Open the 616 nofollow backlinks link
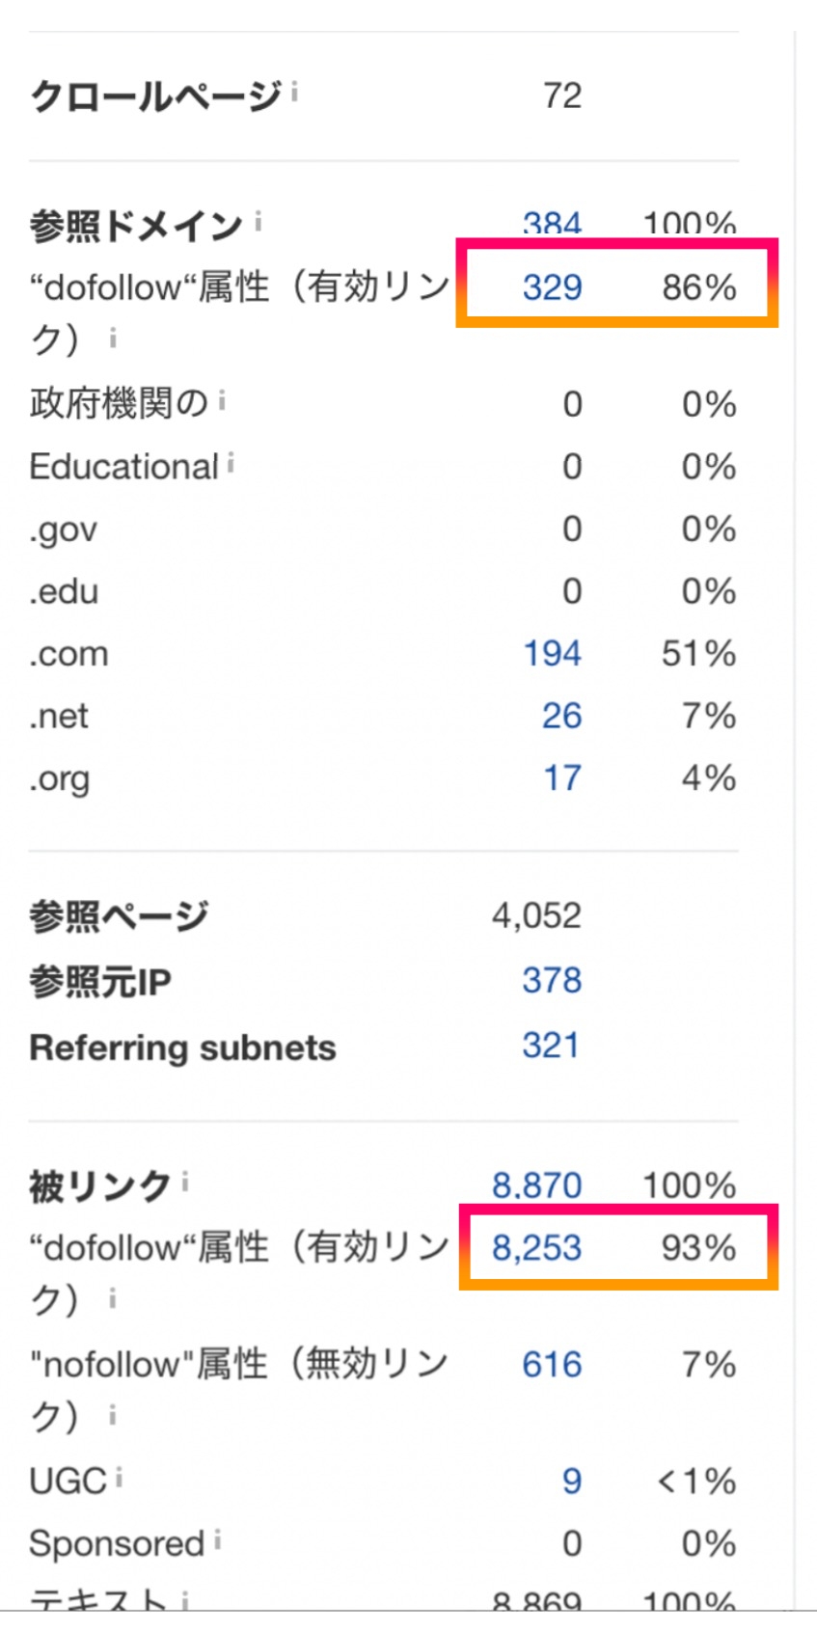 (552, 1364)
